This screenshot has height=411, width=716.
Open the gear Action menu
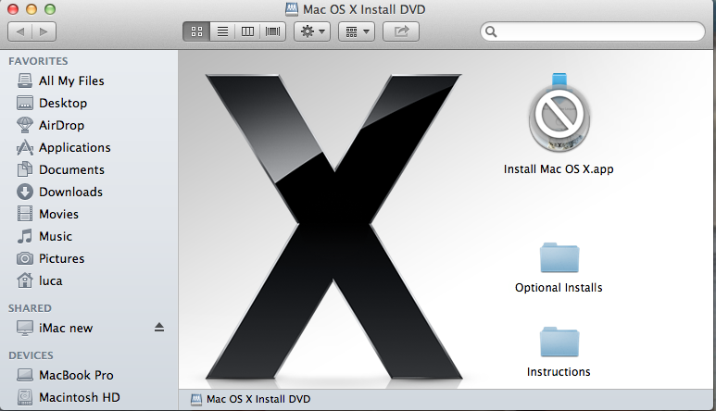click(x=312, y=31)
